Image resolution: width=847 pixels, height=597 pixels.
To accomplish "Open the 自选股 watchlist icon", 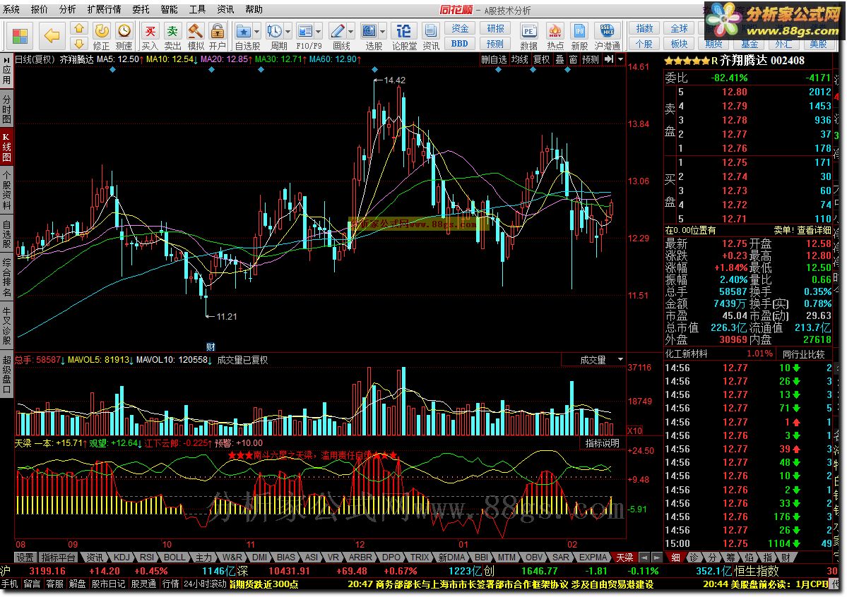I will 244,32.
